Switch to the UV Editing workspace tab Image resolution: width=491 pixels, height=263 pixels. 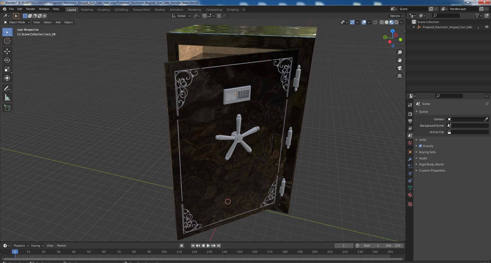click(x=121, y=10)
